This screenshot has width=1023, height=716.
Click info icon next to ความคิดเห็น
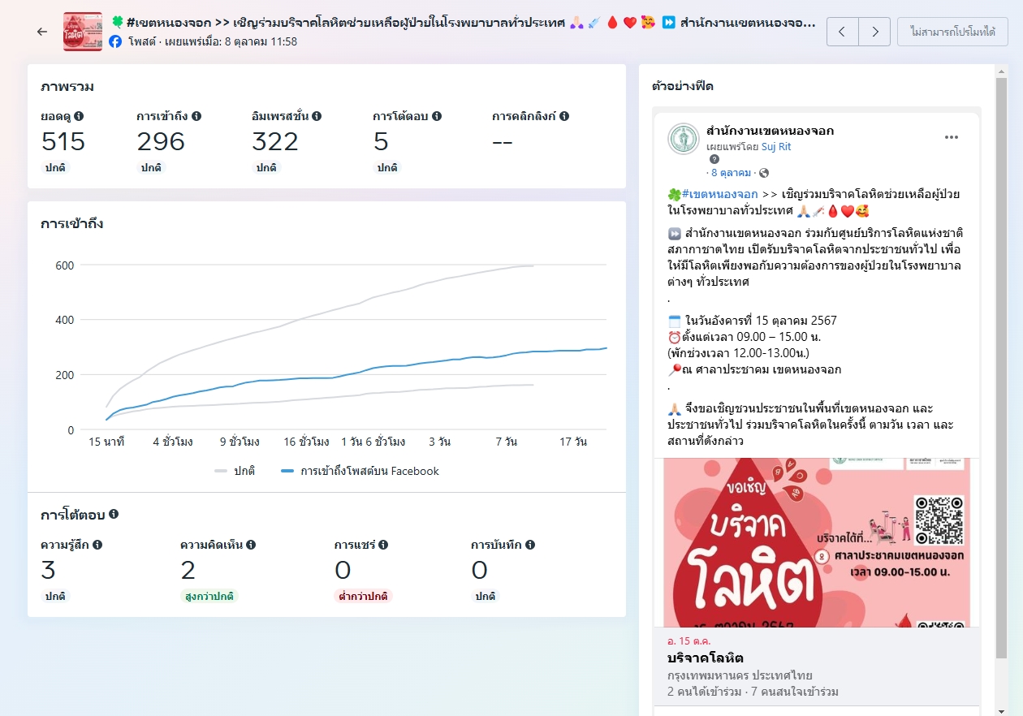[x=251, y=545]
